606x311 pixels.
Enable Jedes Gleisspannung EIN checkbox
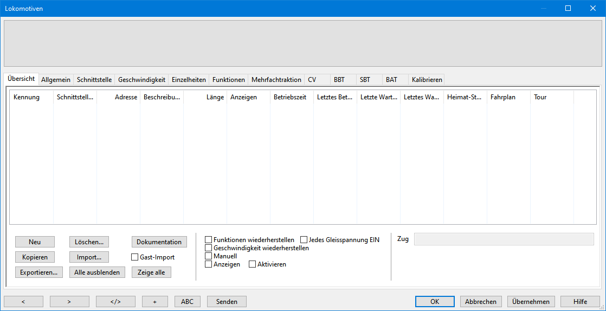(304, 240)
